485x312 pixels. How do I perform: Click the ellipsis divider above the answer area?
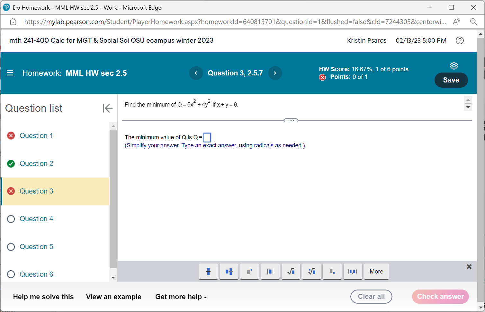pyautogui.click(x=291, y=120)
